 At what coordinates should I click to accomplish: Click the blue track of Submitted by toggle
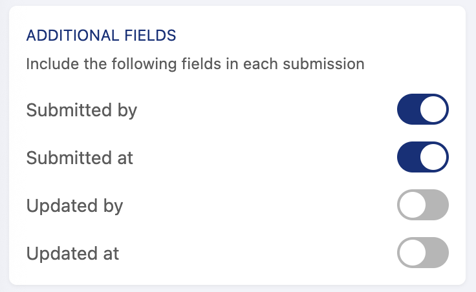click(409, 110)
